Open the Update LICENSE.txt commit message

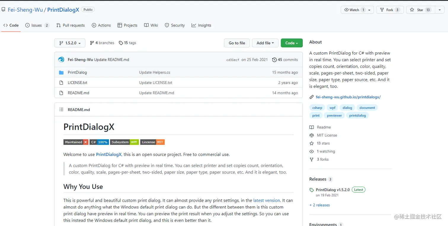[156, 83]
